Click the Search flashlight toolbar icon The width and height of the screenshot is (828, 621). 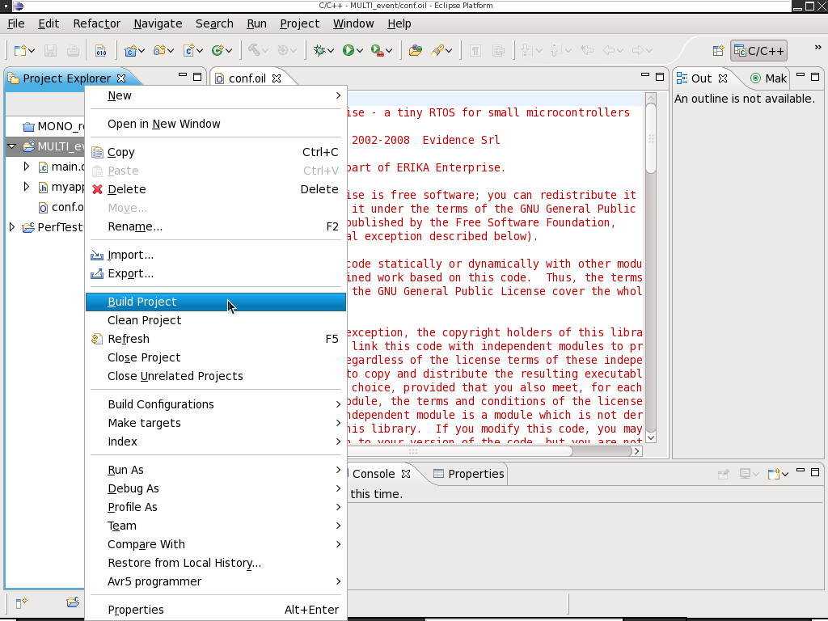(x=437, y=51)
